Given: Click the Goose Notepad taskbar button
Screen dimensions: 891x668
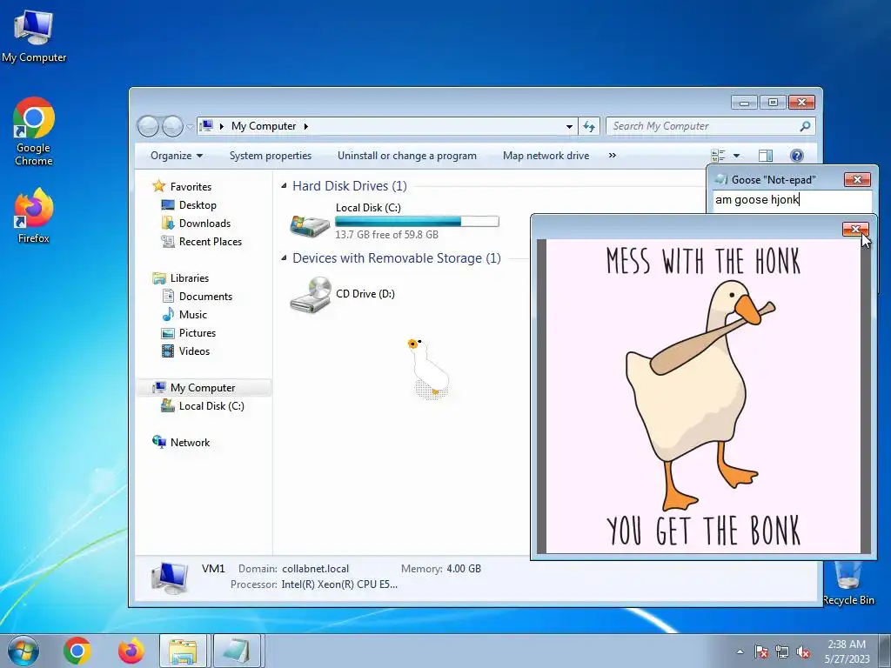Looking at the screenshot, I should click(x=237, y=651).
